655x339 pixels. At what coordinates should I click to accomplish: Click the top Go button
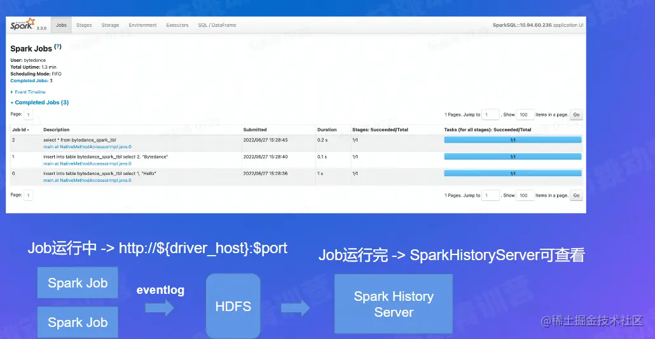[576, 114]
